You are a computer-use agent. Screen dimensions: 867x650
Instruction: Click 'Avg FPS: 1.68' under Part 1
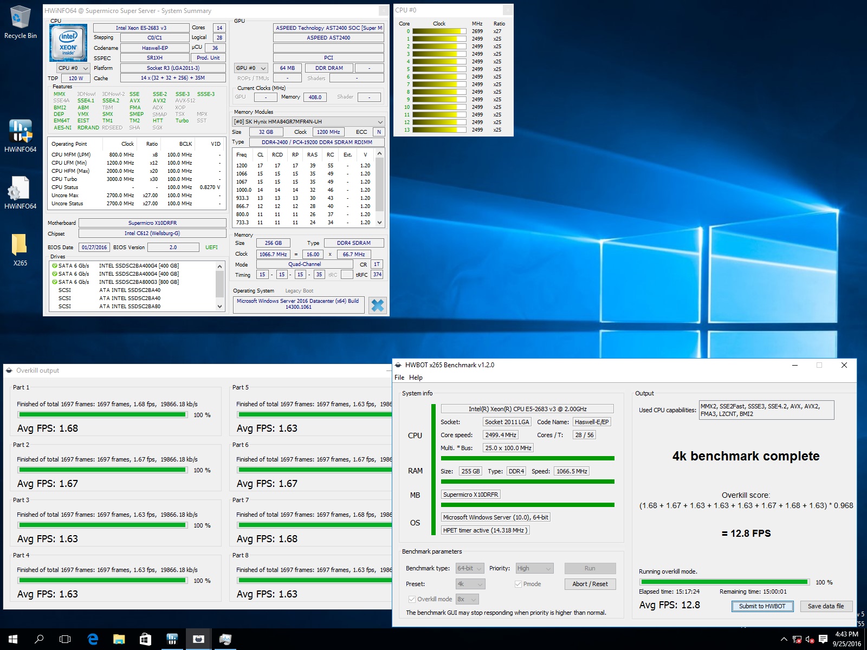point(48,428)
